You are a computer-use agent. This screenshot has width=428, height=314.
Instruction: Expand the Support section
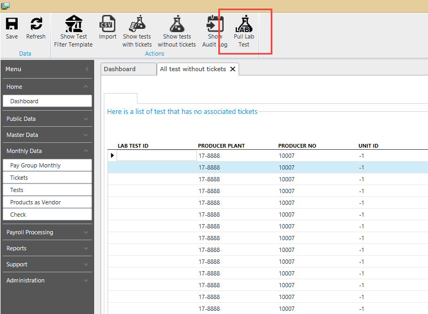86,264
